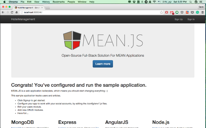Click the AngularJS heading
Viewport: 206px width, 128px height.
117,122
